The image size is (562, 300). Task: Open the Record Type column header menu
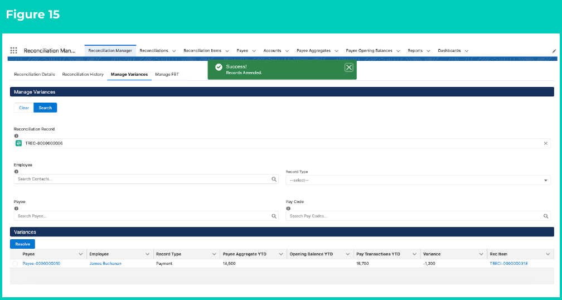214,254
